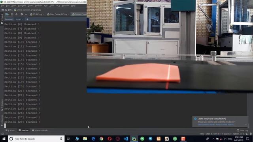Viewport: 253px width, 142px height.
Task: Open Windows Start menu
Action: [x=4, y=138]
